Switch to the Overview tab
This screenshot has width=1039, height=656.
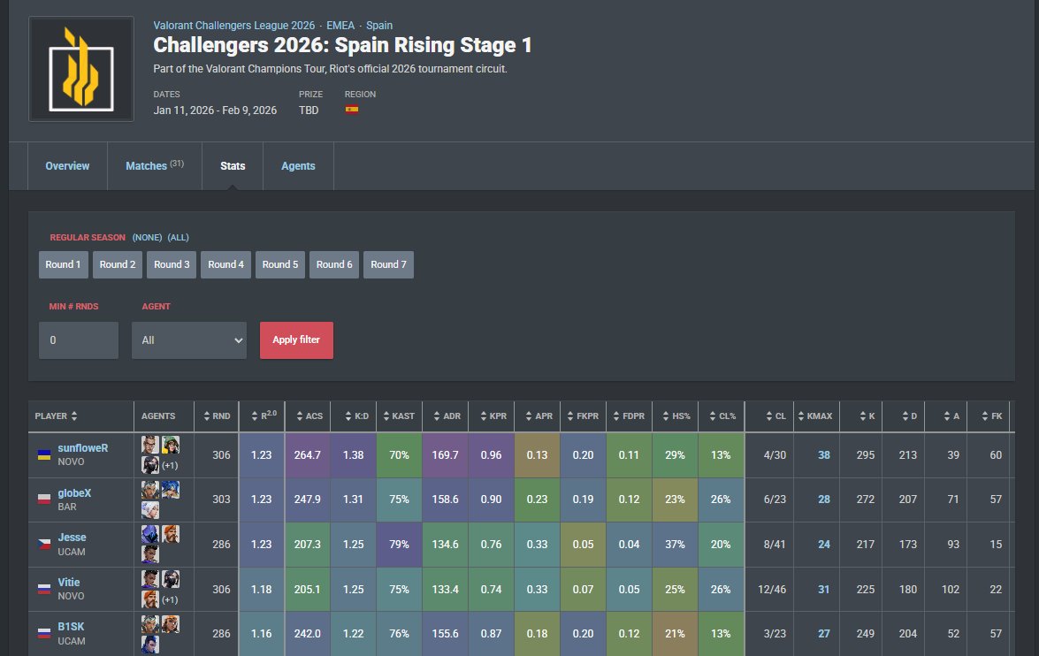click(67, 166)
